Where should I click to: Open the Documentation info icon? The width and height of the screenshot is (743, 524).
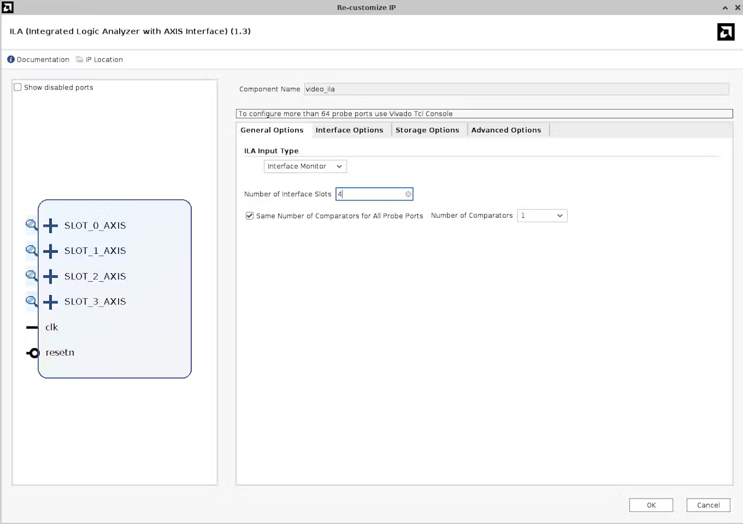pyautogui.click(x=10, y=59)
